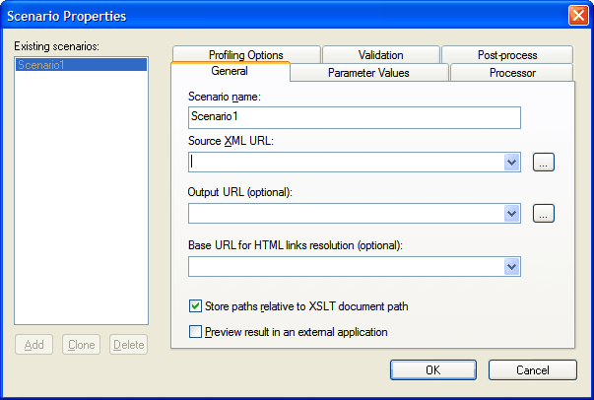
Task: Select Scenario1 in Existing scenarios list
Action: point(81,65)
